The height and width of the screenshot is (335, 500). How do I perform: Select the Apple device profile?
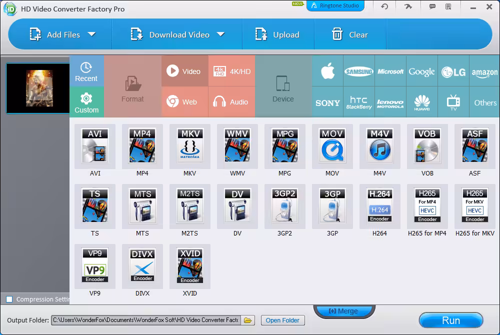click(x=327, y=71)
